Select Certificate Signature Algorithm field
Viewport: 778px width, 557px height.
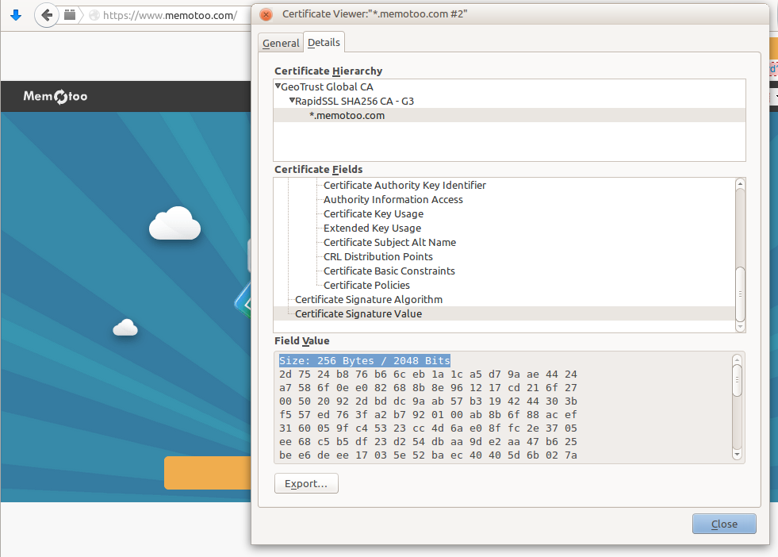pyautogui.click(x=369, y=300)
